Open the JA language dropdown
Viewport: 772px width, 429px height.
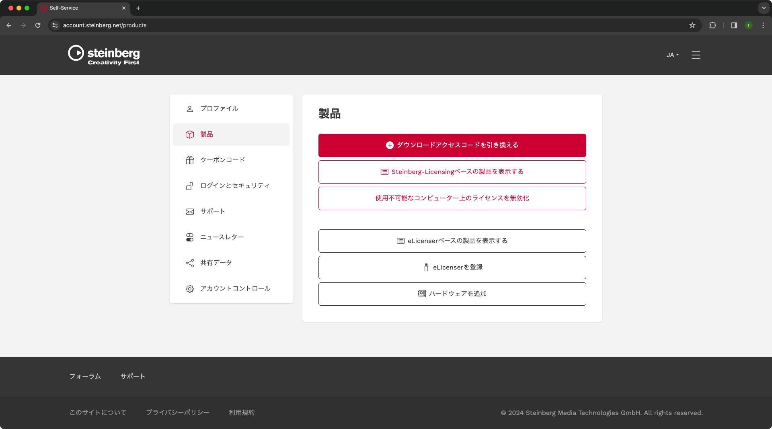pos(672,55)
